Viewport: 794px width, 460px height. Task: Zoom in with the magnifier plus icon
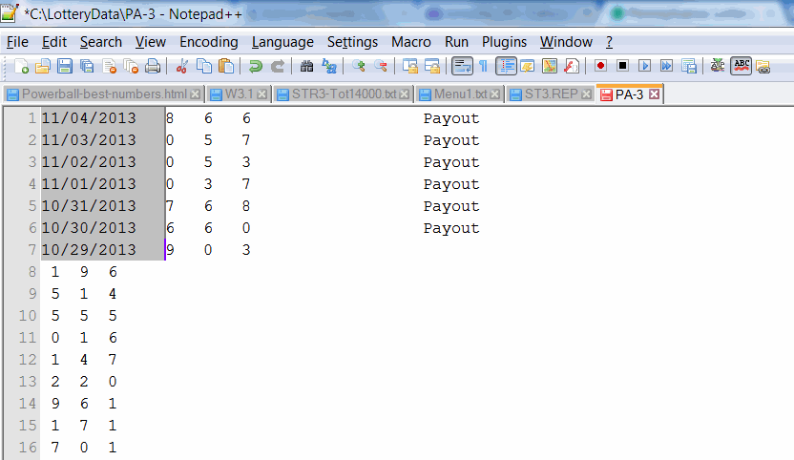tap(359, 67)
